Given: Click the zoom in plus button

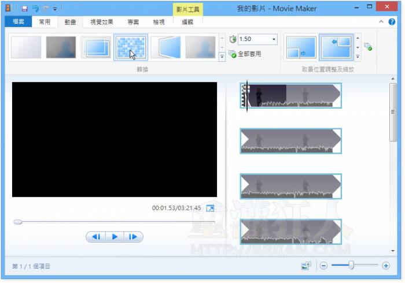Looking at the screenshot, I should pos(386,266).
